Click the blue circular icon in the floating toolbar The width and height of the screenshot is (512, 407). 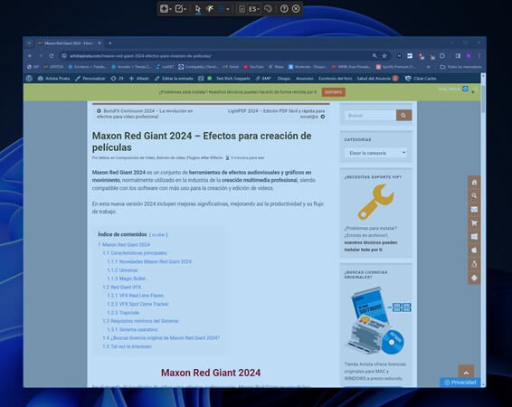click(221, 9)
